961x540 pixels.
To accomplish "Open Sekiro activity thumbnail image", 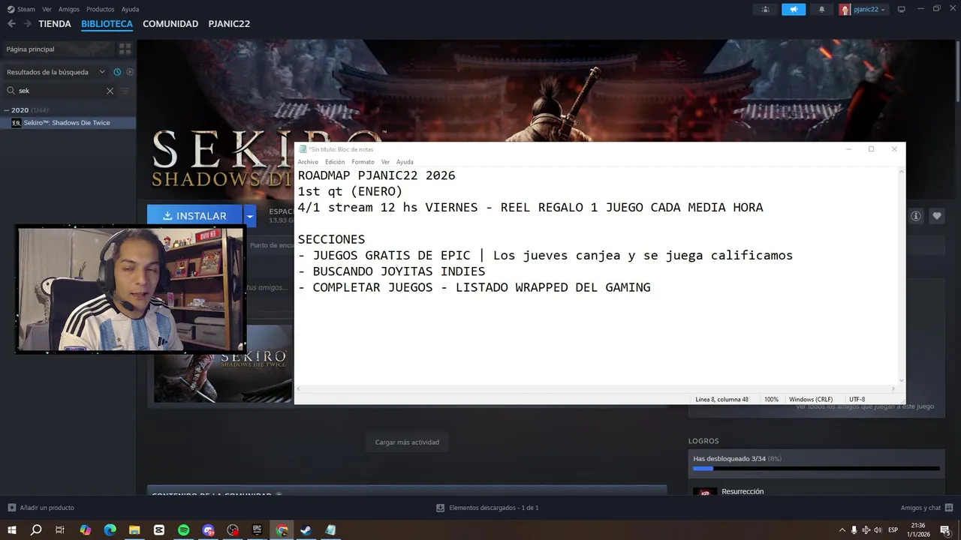I will 223,364.
